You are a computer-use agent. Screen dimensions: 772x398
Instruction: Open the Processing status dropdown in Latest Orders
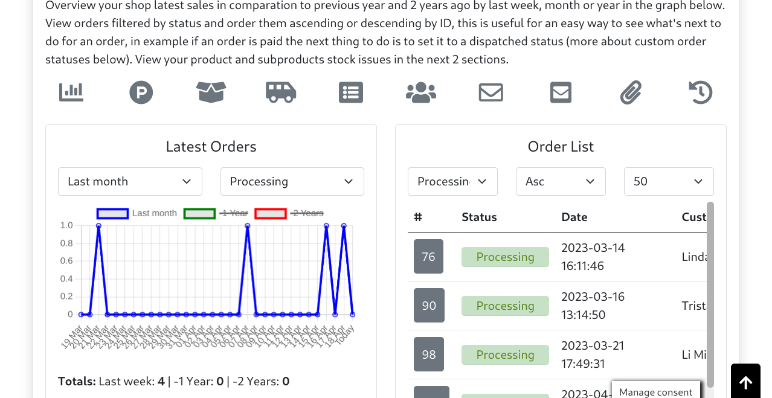click(x=292, y=181)
